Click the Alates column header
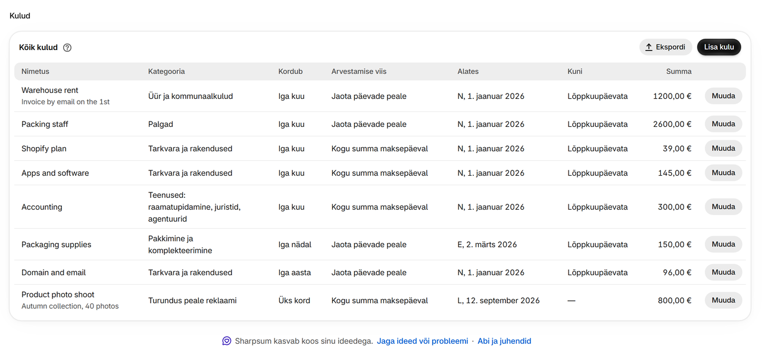Viewport: 762px width, 361px height. (x=468, y=71)
